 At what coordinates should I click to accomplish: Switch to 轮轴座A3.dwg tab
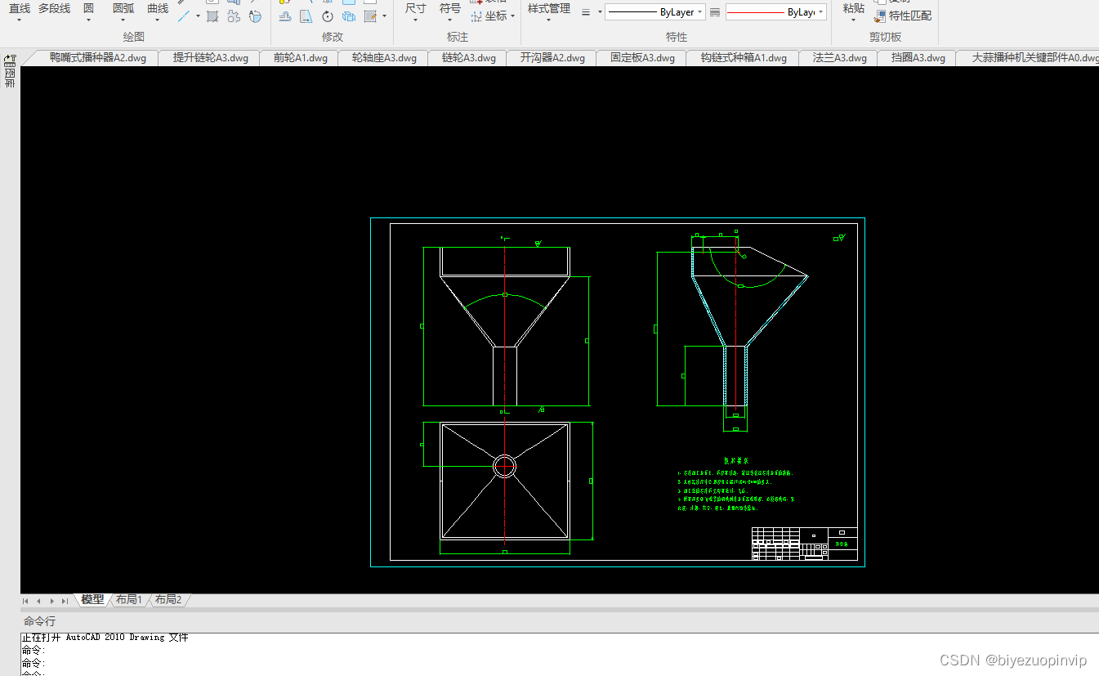(x=384, y=58)
